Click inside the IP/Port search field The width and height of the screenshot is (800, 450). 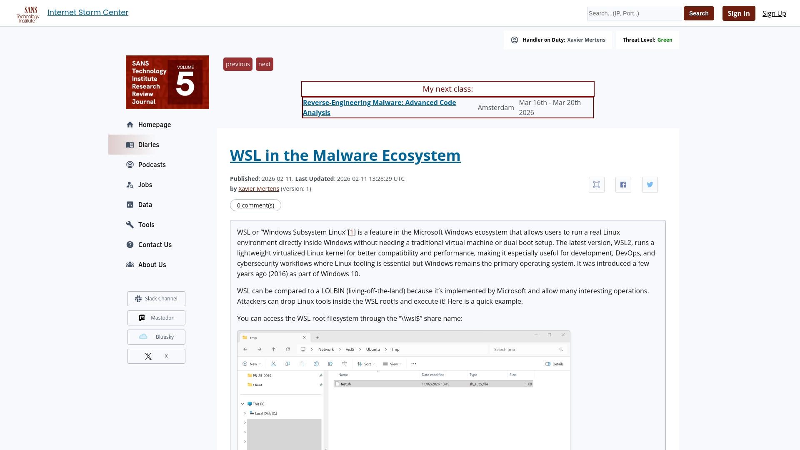click(634, 13)
